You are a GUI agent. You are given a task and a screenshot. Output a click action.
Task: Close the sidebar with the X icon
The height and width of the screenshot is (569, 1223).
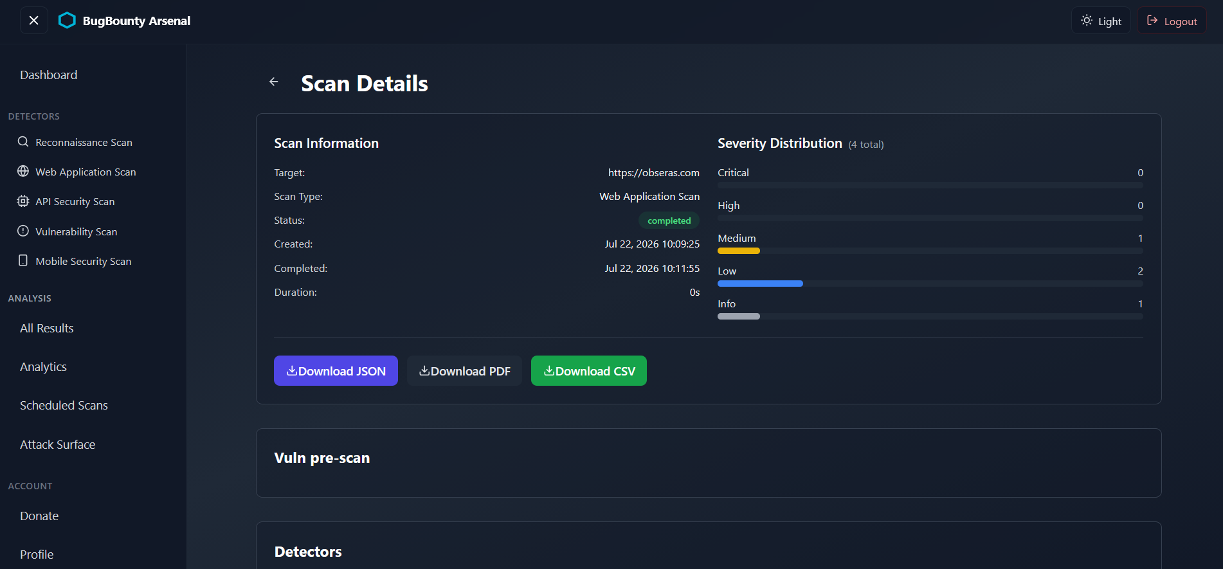34,21
